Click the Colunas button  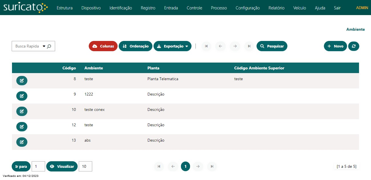coord(103,46)
